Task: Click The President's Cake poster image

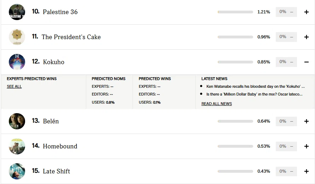Action: click(17, 37)
